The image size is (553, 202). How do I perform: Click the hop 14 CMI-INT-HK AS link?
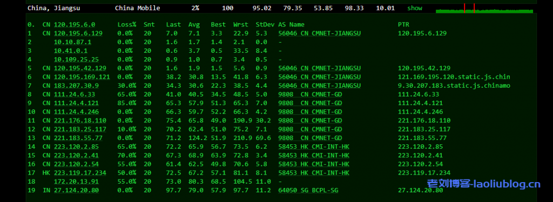click(x=314, y=147)
